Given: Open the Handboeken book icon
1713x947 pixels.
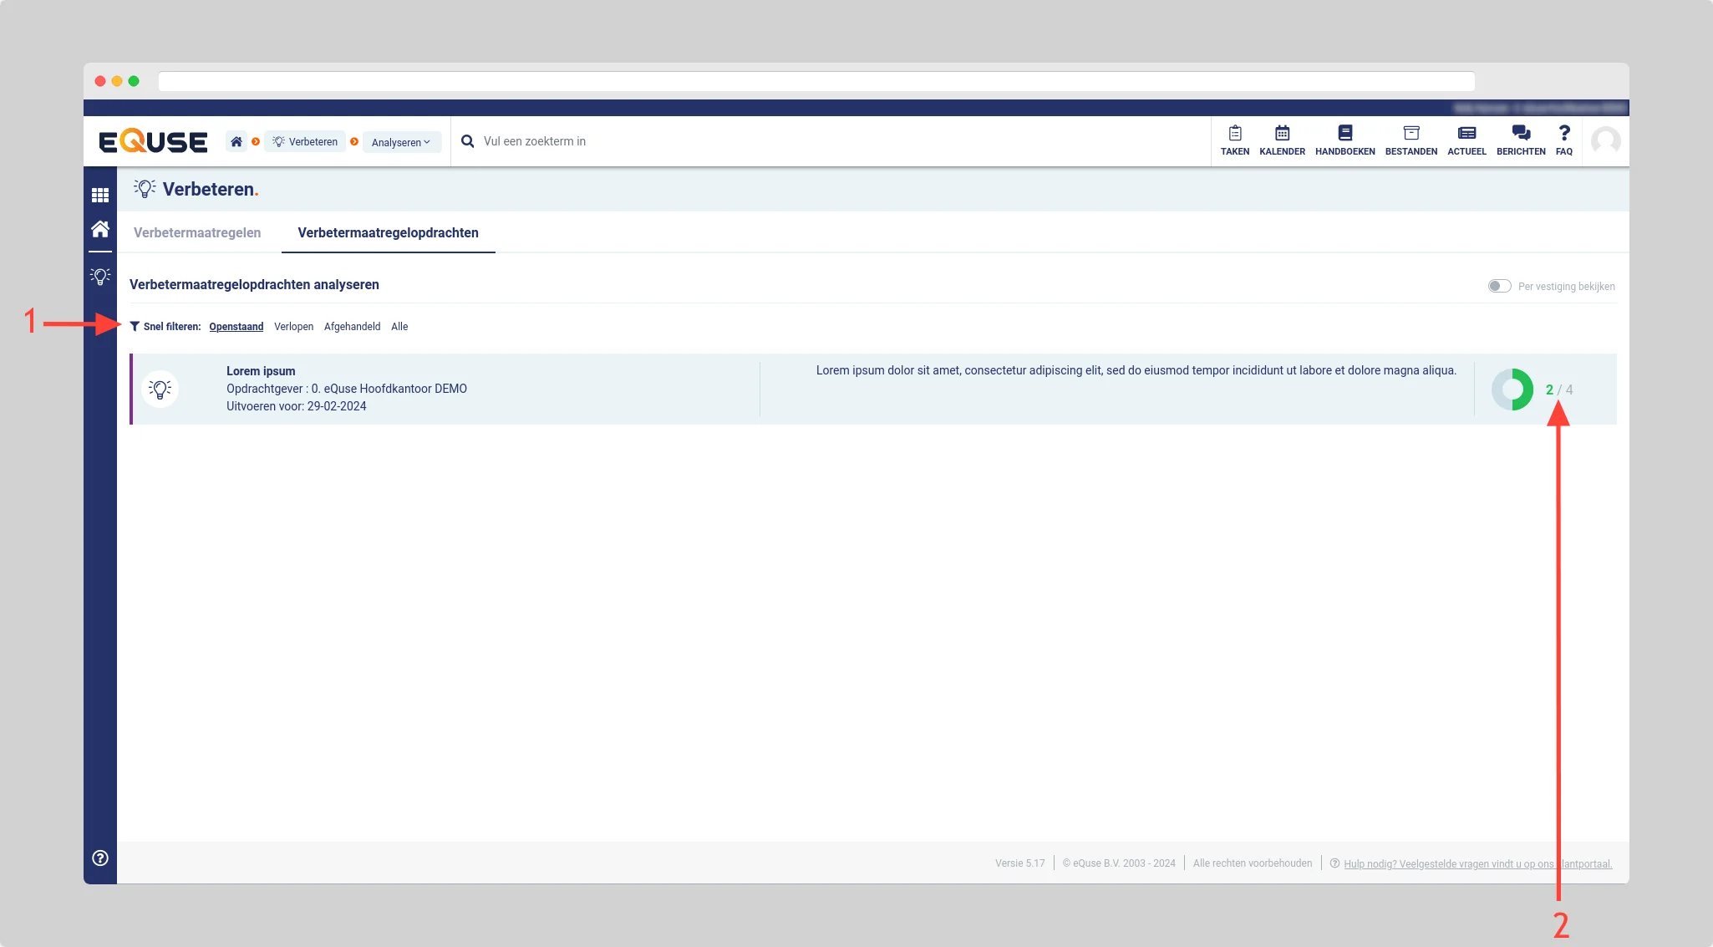Looking at the screenshot, I should [1344, 134].
